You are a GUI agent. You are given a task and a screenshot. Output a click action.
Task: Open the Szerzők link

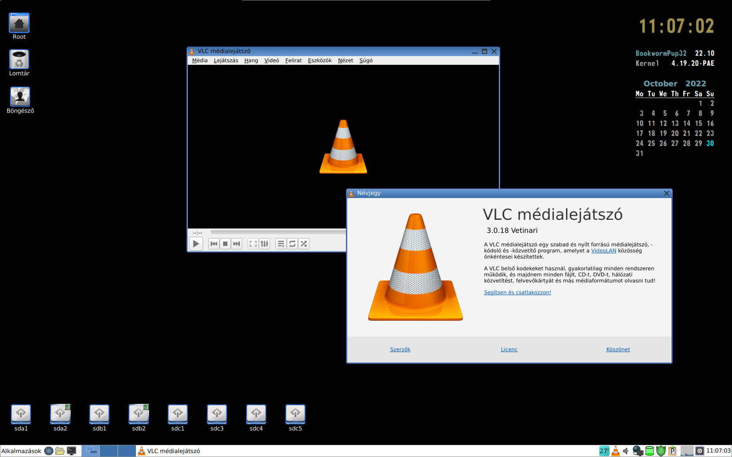tap(400, 349)
